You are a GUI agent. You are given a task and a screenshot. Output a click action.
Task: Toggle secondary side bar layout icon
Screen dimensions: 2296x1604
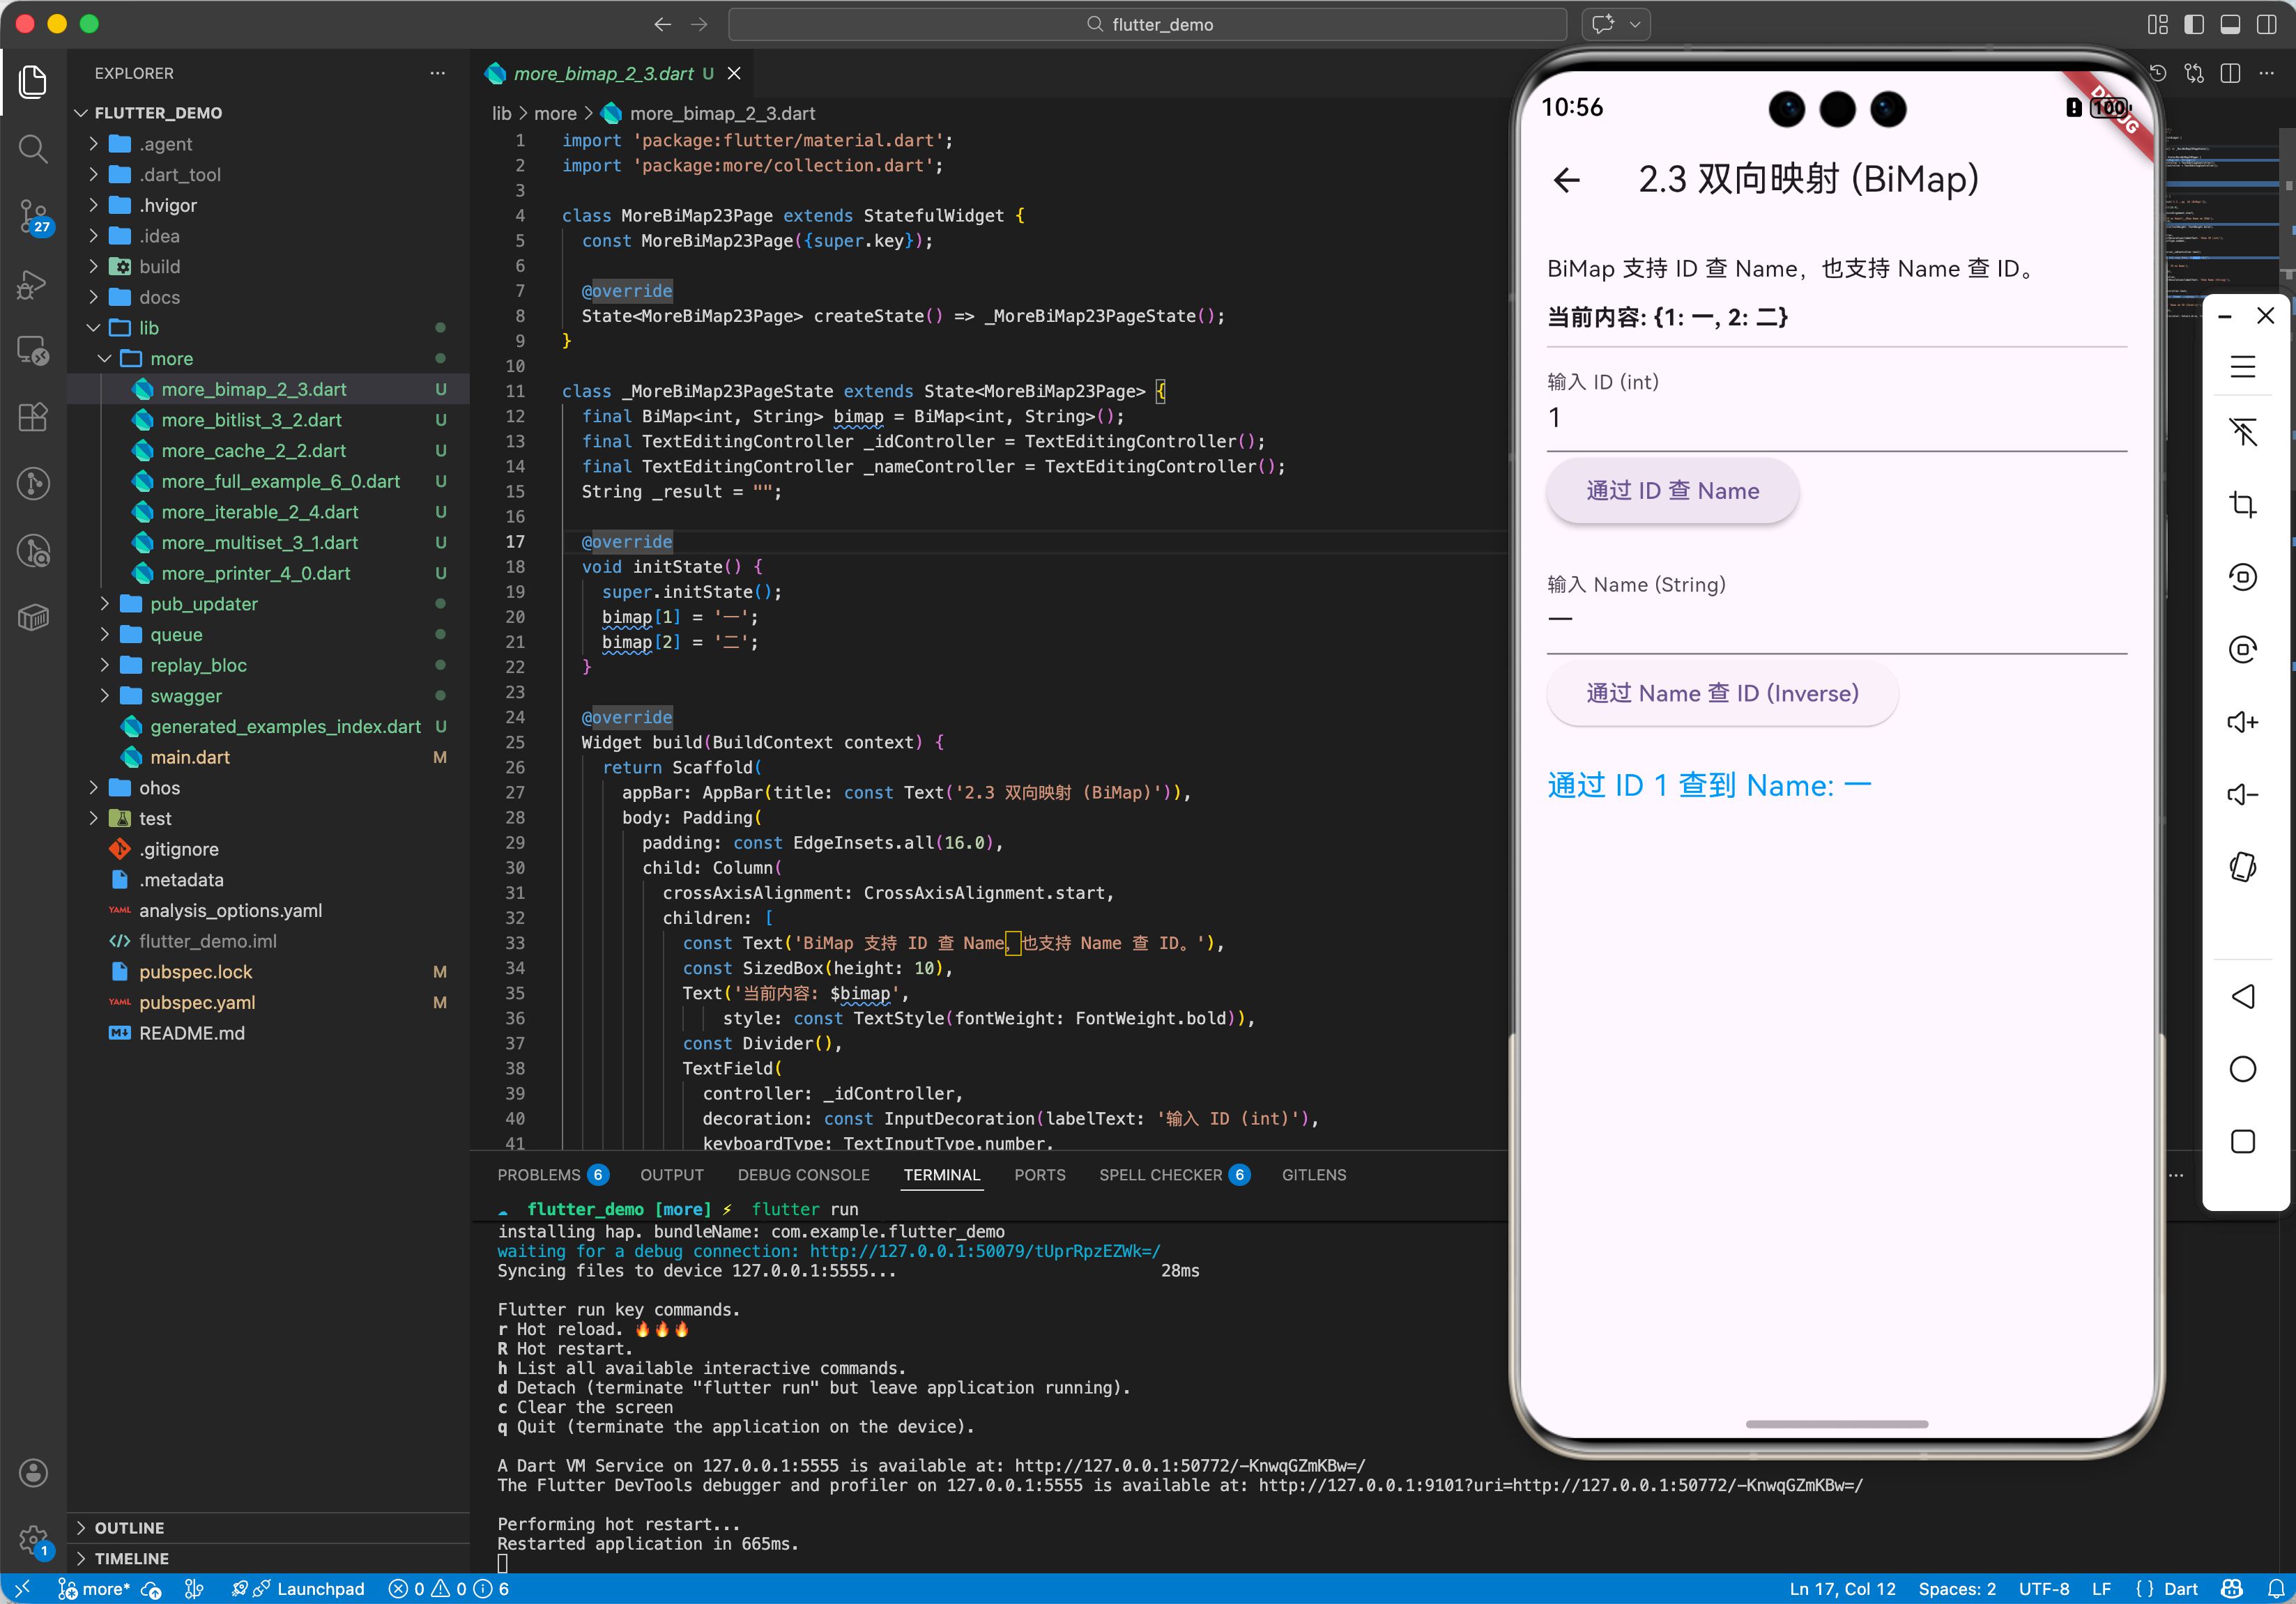[2266, 24]
